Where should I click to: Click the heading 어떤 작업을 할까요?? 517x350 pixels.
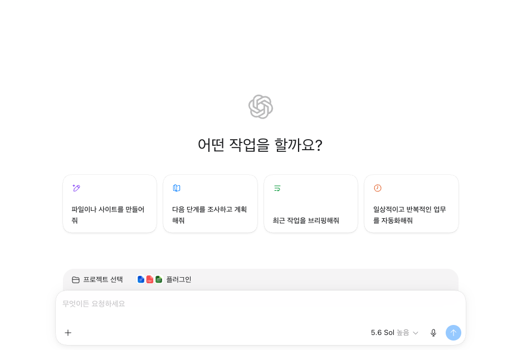[x=260, y=145]
